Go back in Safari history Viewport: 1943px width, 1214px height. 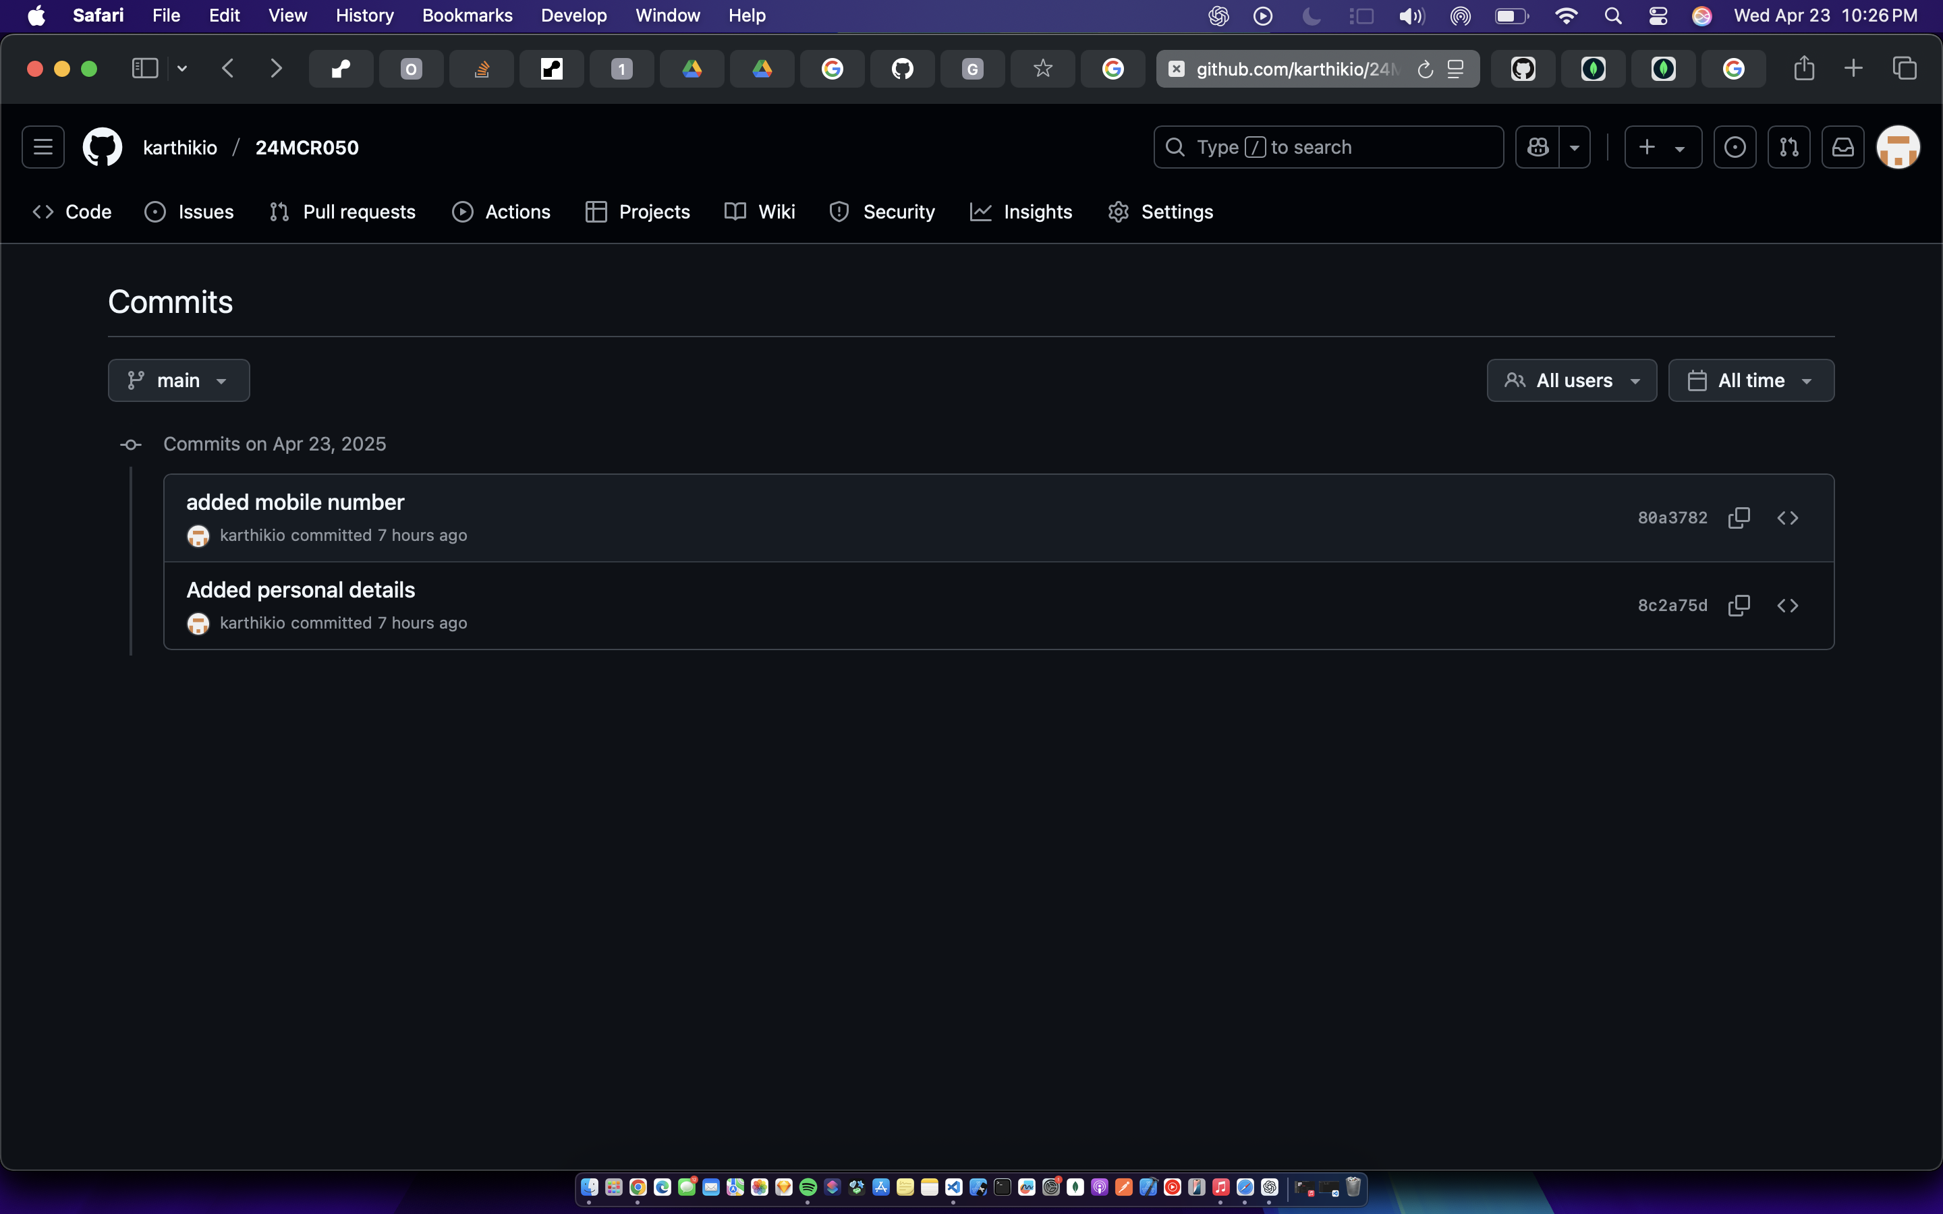pyautogui.click(x=228, y=68)
